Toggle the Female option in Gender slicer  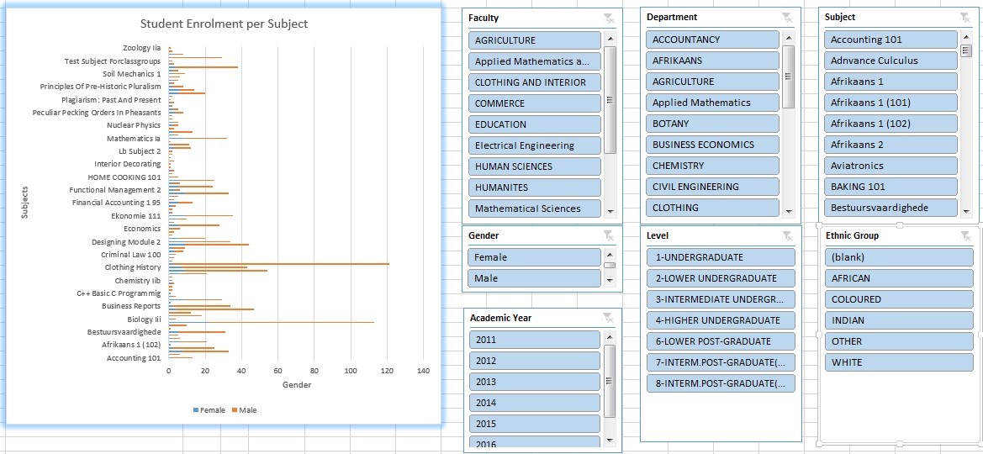(534, 257)
